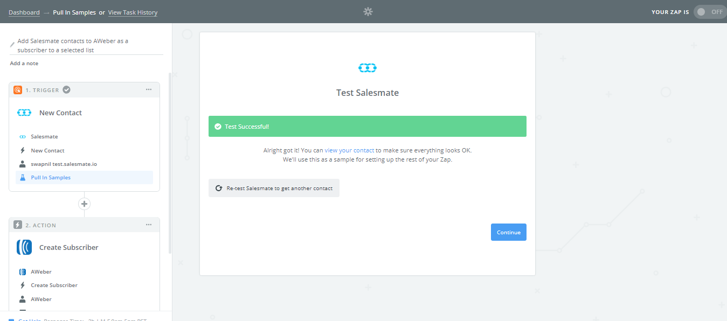Open the view your contact link

[349, 150]
